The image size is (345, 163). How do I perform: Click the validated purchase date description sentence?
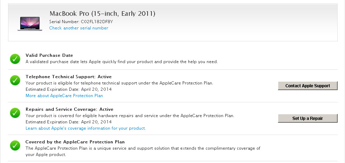(x=122, y=62)
